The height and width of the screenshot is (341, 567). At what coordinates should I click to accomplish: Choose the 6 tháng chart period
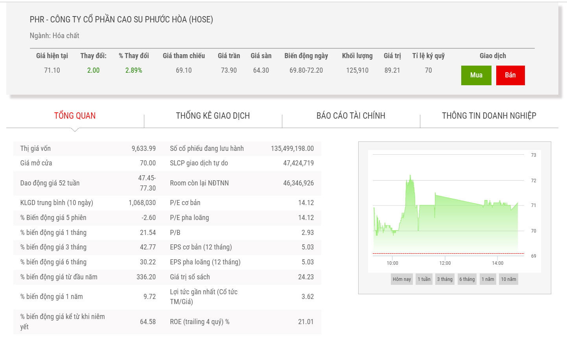[467, 279]
